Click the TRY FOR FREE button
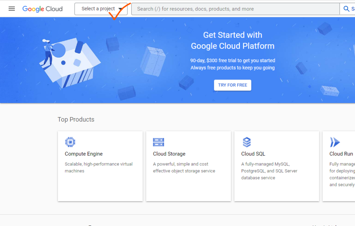Image resolution: width=355 pixels, height=226 pixels. [233, 85]
